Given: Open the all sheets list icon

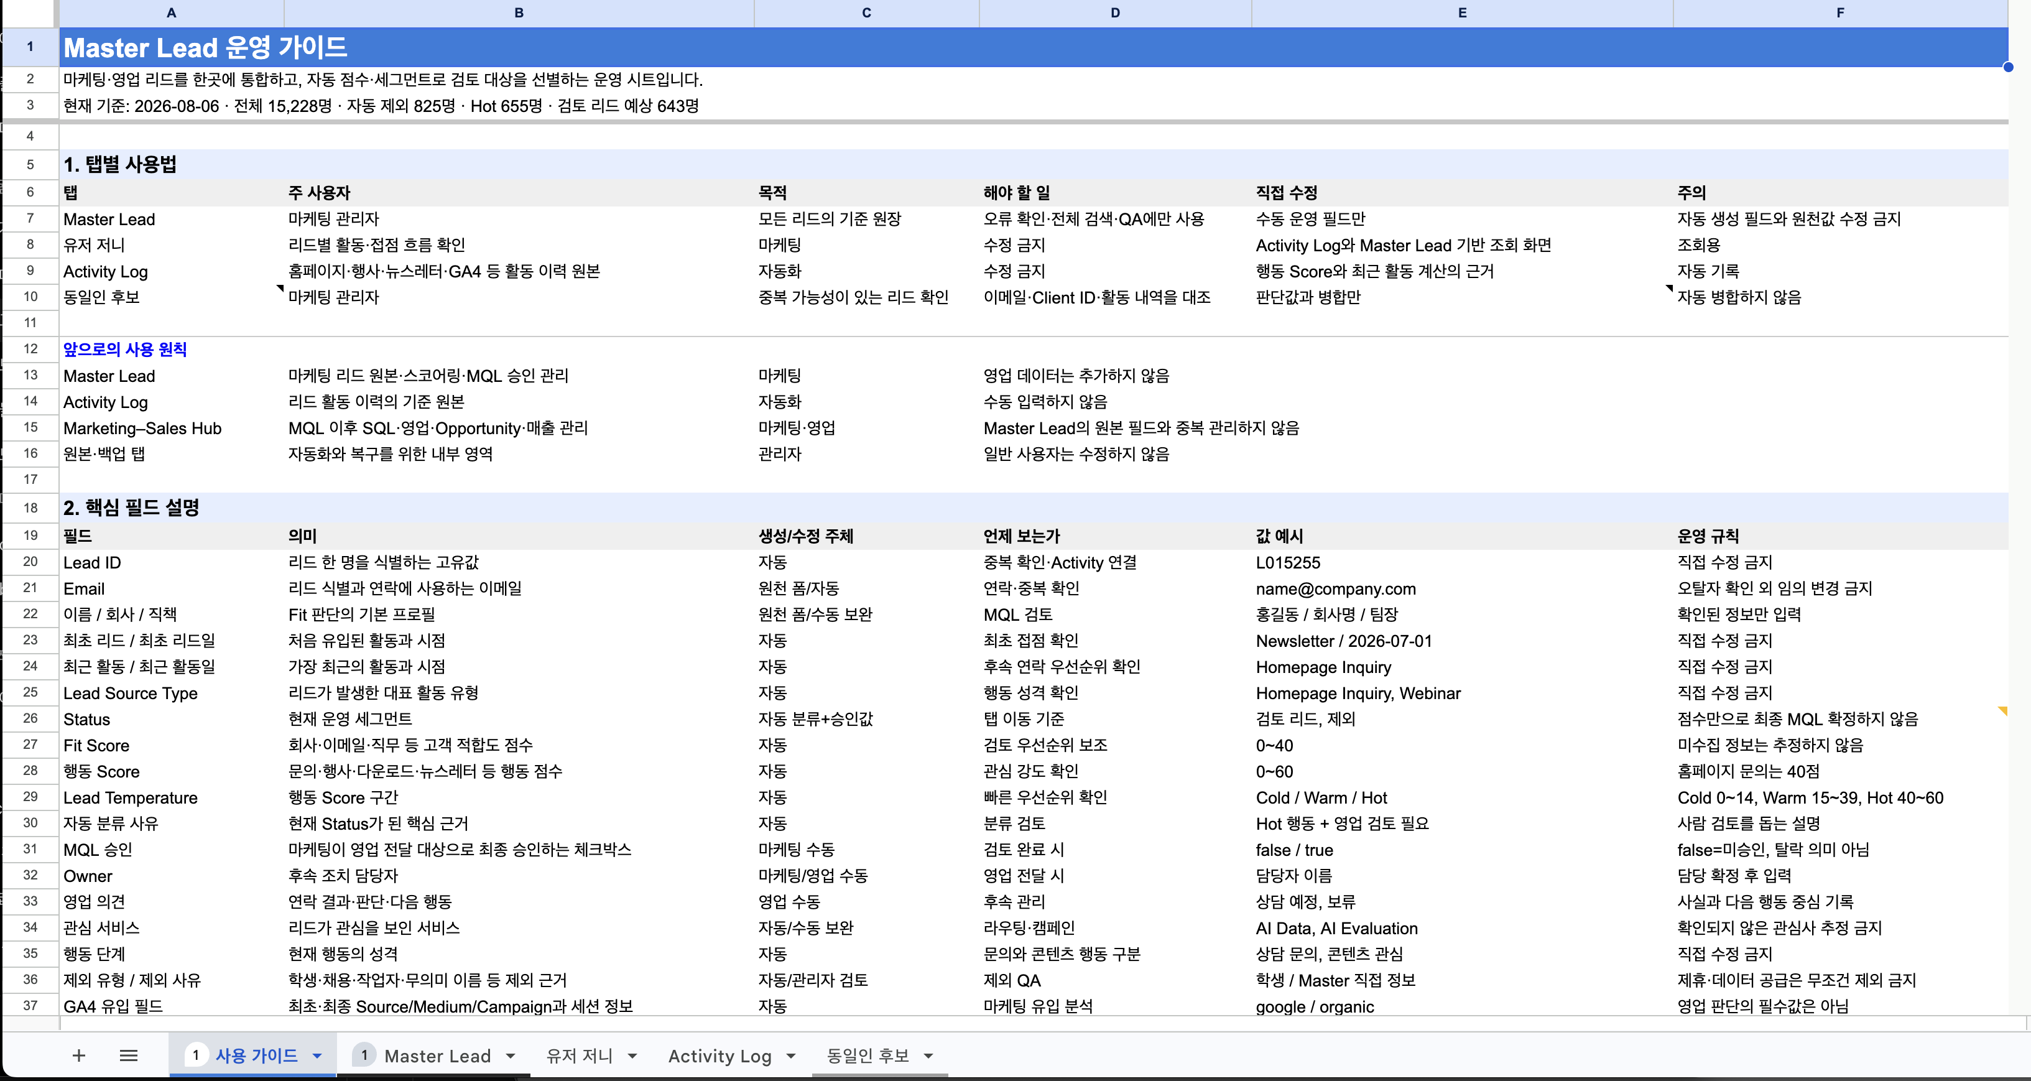Looking at the screenshot, I should coord(129,1055).
